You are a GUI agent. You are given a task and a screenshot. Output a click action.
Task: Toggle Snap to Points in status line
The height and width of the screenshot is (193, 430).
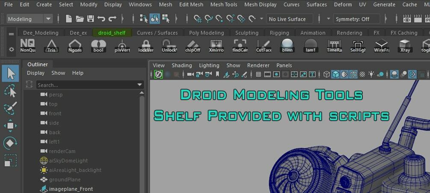coord(219,19)
